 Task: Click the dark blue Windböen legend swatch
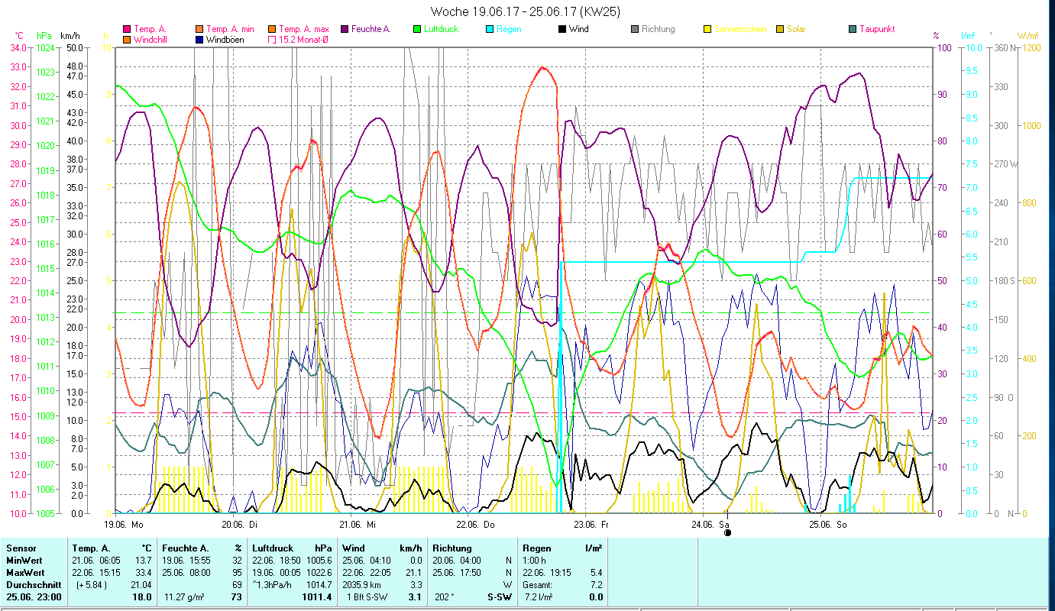200,40
